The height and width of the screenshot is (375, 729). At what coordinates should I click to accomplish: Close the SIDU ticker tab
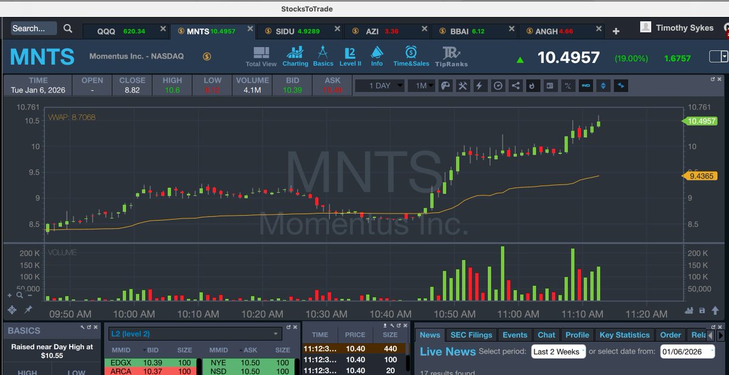tap(336, 29)
